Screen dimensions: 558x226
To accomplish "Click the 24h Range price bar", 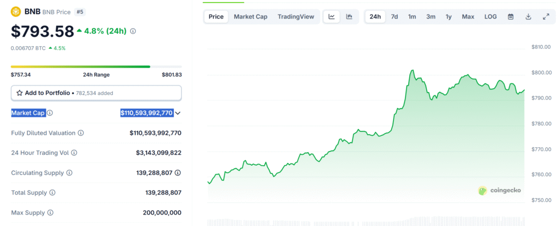I will (96, 67).
